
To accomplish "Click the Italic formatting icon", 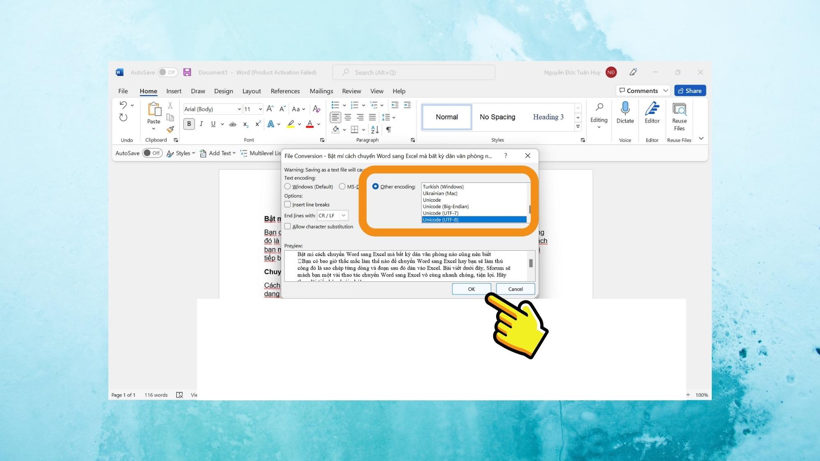I will coord(200,123).
